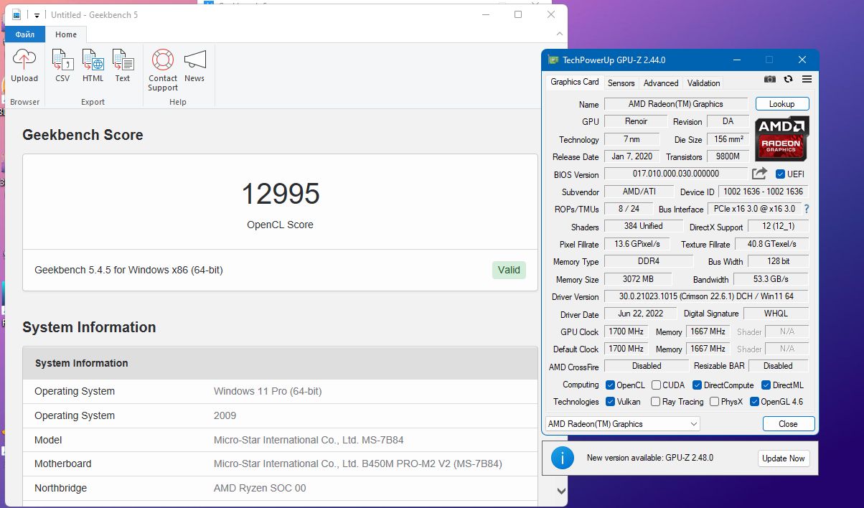Toggle the OpenCL checkbox

(610, 385)
